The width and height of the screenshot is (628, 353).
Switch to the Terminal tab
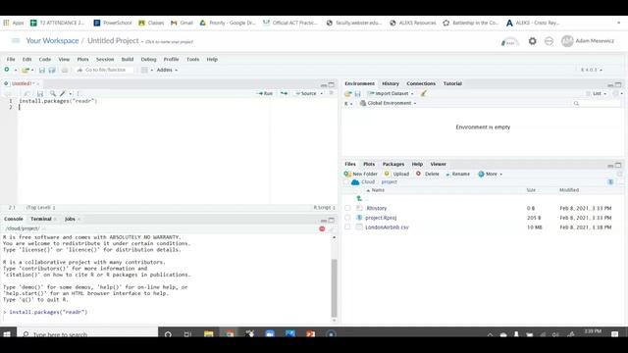pos(41,219)
